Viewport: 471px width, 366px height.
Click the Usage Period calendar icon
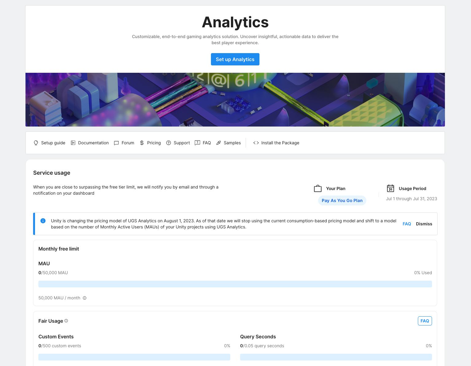pyautogui.click(x=391, y=188)
